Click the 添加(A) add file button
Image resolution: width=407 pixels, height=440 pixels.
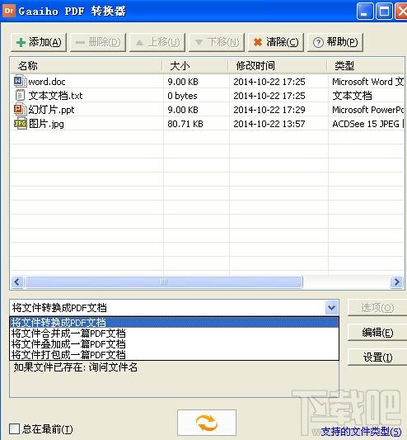[x=39, y=42]
